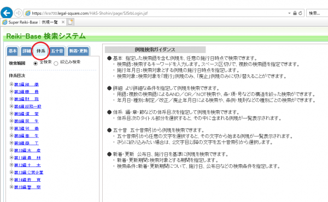The height and width of the screenshot is (202, 328).
Task: Open the 第12編 土木 link
Action: [27, 165]
